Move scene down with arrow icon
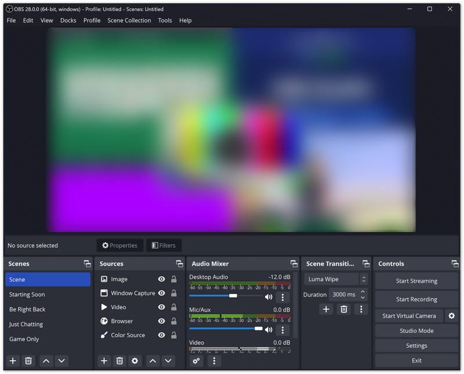This screenshot has width=464, height=374. (61, 361)
